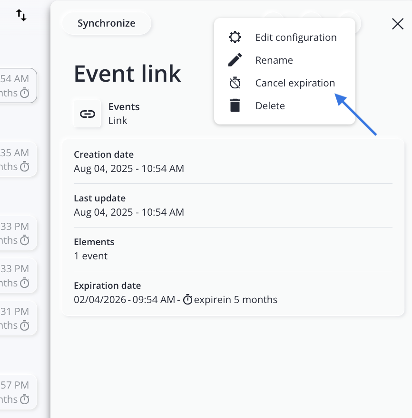Select Rename in the context menu
Viewport: 412px width, 418px height.
click(274, 60)
